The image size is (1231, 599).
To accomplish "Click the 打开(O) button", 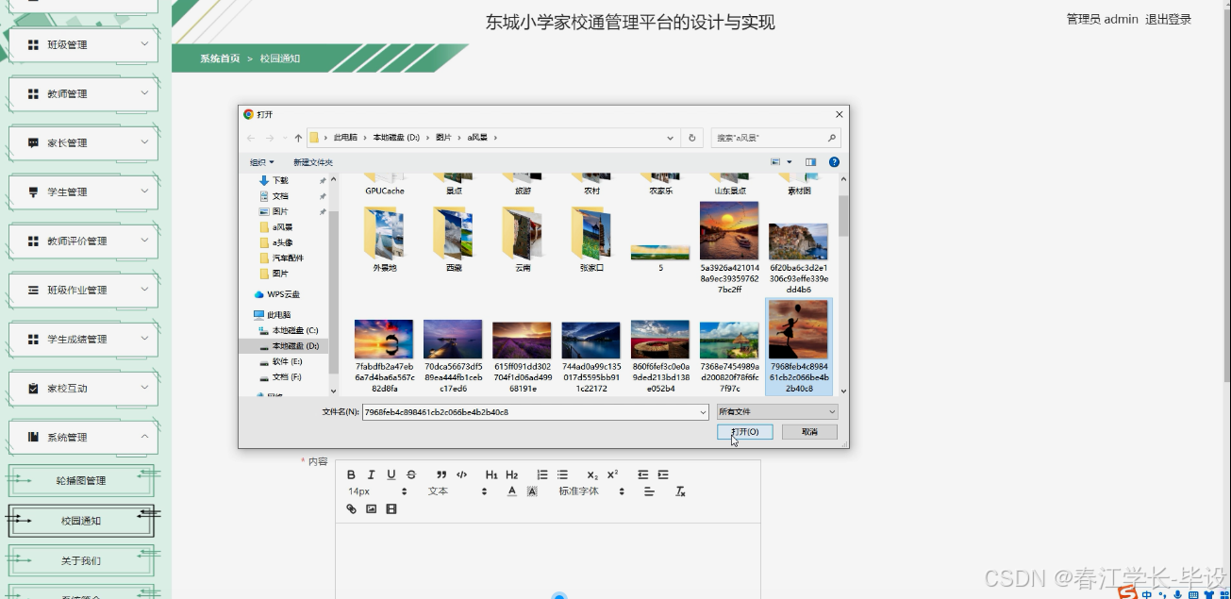I will [745, 432].
